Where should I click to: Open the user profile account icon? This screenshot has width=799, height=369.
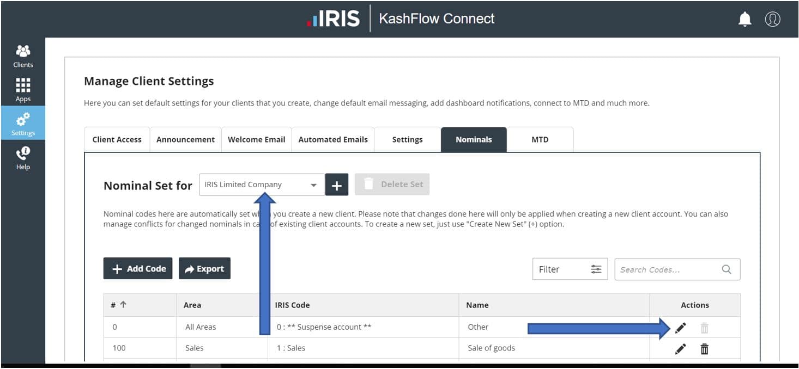pyautogui.click(x=772, y=20)
